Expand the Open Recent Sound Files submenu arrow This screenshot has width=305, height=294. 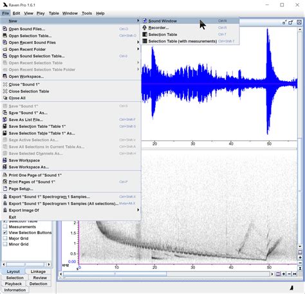[138, 42]
